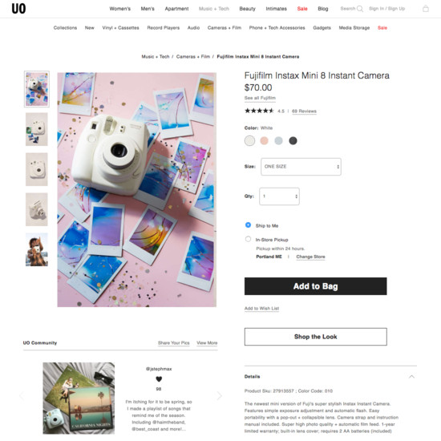Image resolution: width=441 pixels, height=441 pixels.
Task: Show previous community photo with left arrow
Action: (x=22, y=396)
